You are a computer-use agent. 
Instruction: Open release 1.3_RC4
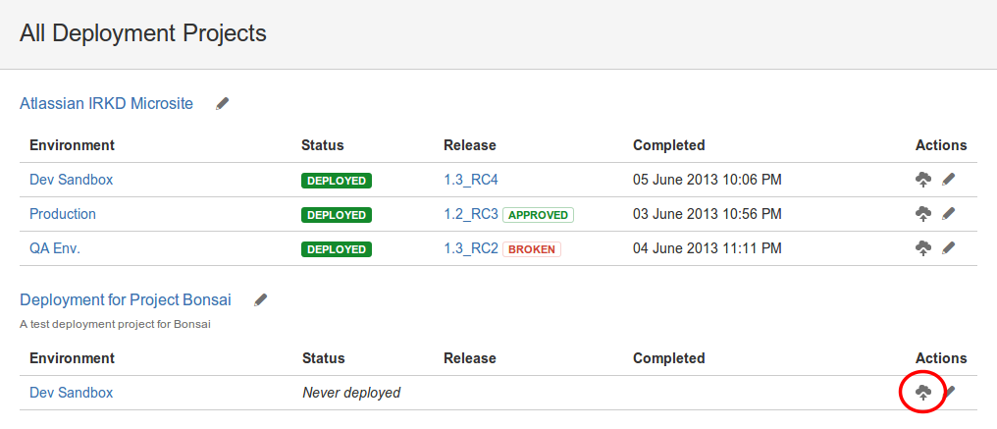(470, 180)
